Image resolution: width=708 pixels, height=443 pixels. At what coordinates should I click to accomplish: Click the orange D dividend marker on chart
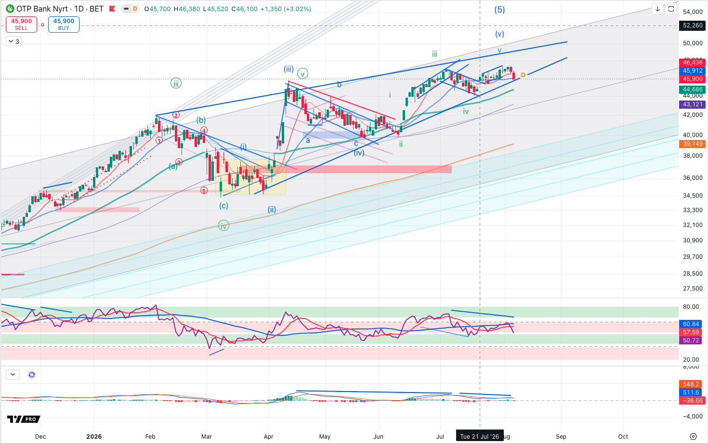click(523, 75)
